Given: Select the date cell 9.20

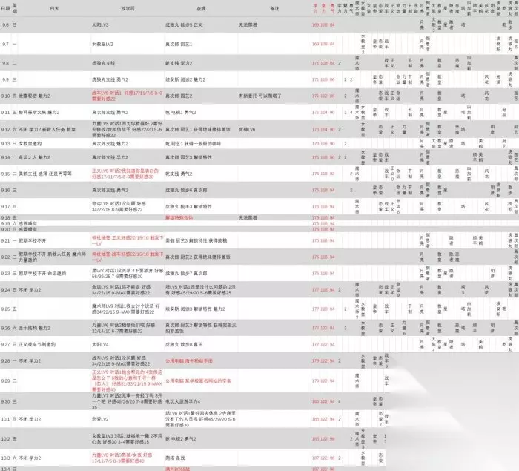Looking at the screenshot, I should tap(5, 229).
